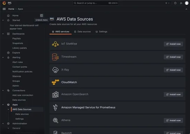
Task: Toggle the hamburger navigation menu
Action: point(4,9)
